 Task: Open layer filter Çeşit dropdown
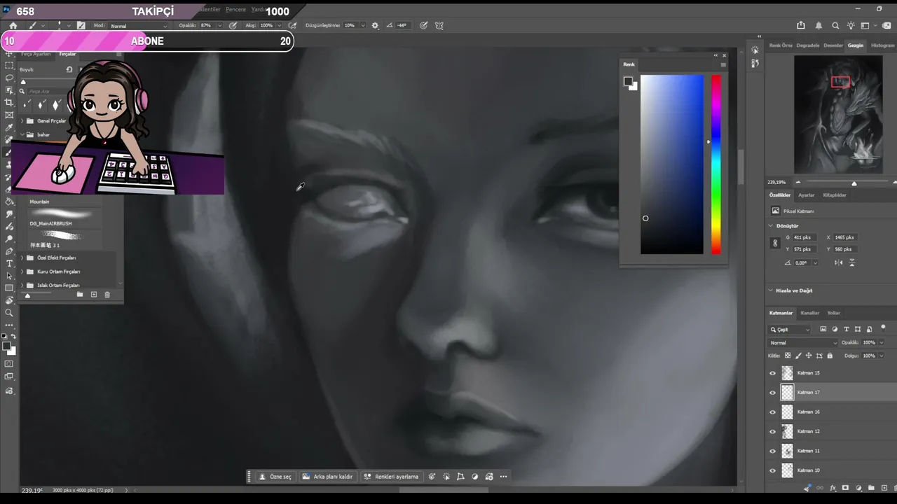(790, 330)
